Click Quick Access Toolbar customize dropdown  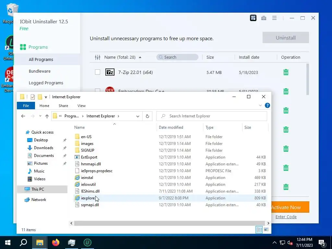[46, 97]
